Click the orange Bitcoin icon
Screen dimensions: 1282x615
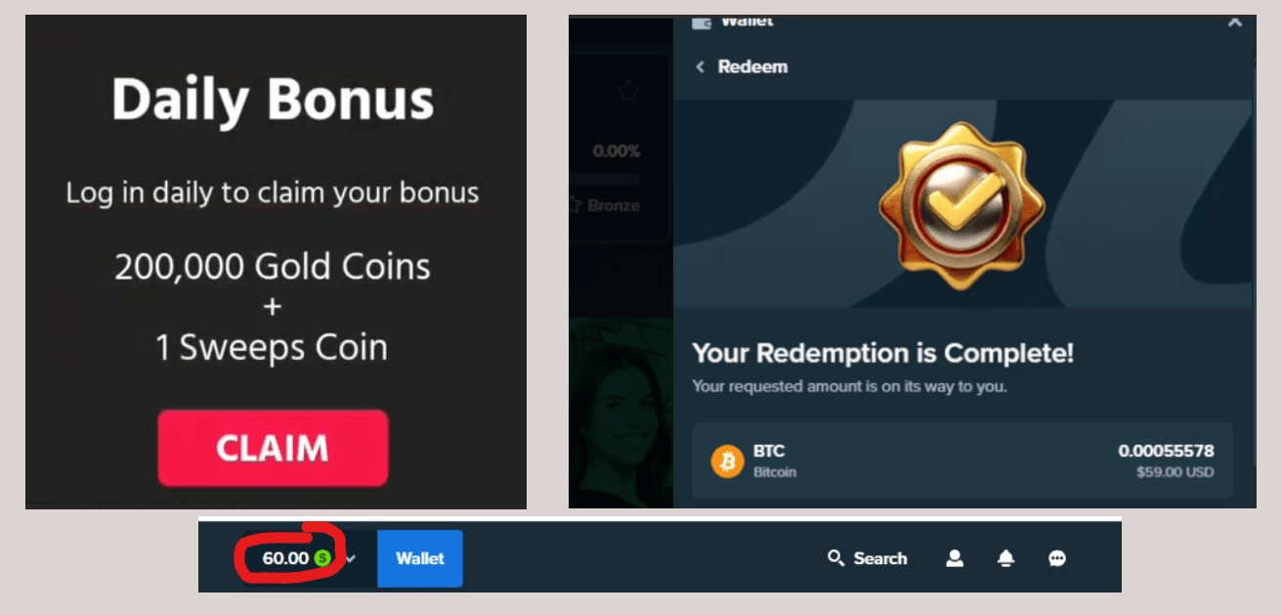727,461
